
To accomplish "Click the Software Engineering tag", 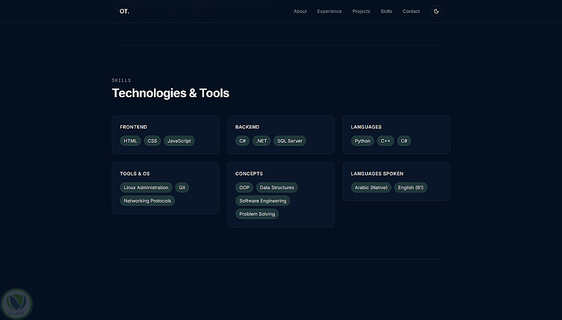I will [x=263, y=201].
